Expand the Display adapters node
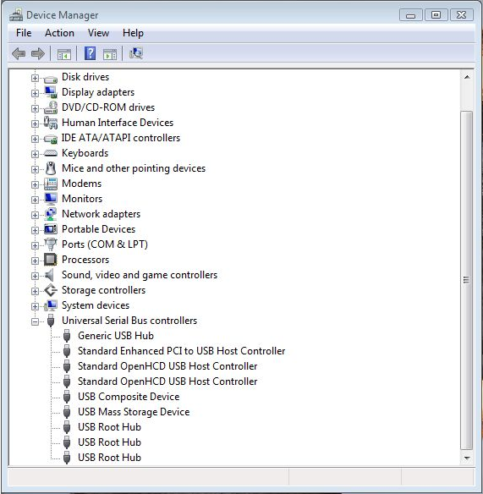The width and height of the screenshot is (483, 494). tap(35, 93)
